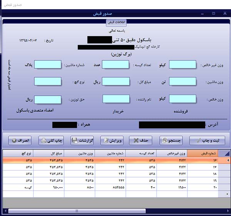The width and height of the screenshot is (231, 216).
Task: Sort by receipt number (شماره قبض) column header
Action: [x=206, y=153]
